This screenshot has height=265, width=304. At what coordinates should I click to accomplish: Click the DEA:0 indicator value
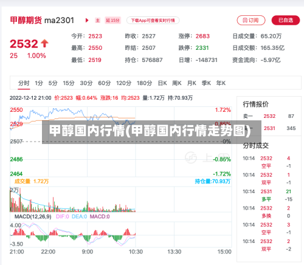(79, 216)
